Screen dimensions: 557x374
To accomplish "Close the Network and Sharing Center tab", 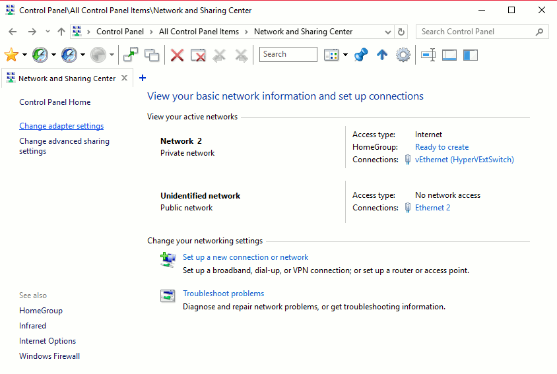I will tap(123, 78).
